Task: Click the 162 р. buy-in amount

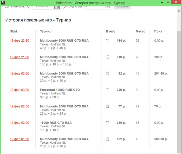Action: point(121,139)
